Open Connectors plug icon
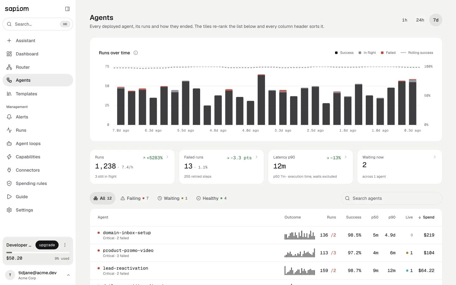The image size is (456, 285). click(9, 170)
